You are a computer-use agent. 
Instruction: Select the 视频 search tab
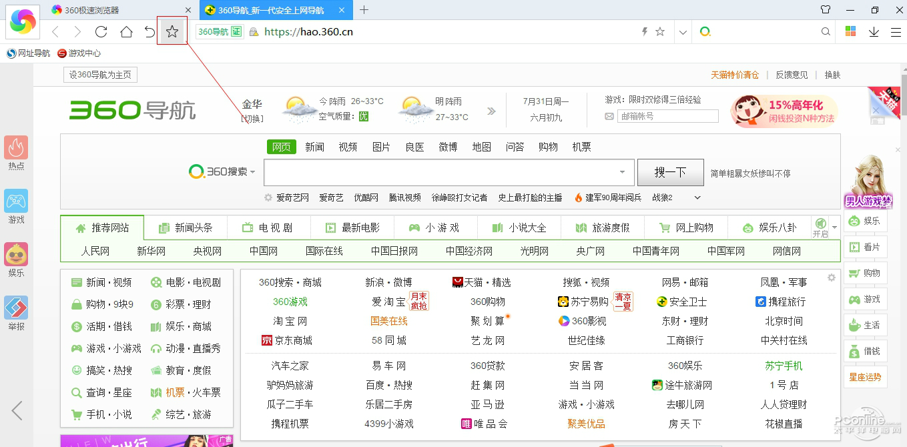tap(348, 147)
